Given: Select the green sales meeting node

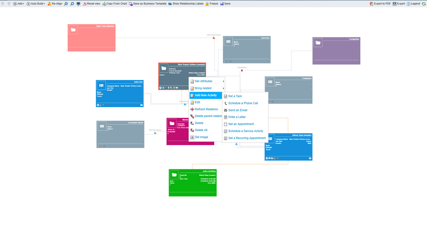Looking at the screenshot, I should pos(193,182).
